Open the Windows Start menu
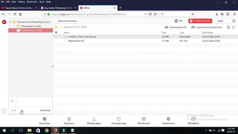The width and height of the screenshot is (238, 134). click(x=4, y=131)
